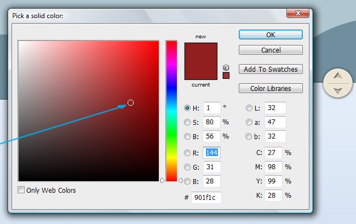Click Add To Swatches
The image size is (356, 224).
tap(271, 70)
